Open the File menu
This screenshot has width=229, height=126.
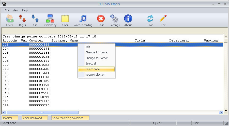pyautogui.click(x=7, y=10)
